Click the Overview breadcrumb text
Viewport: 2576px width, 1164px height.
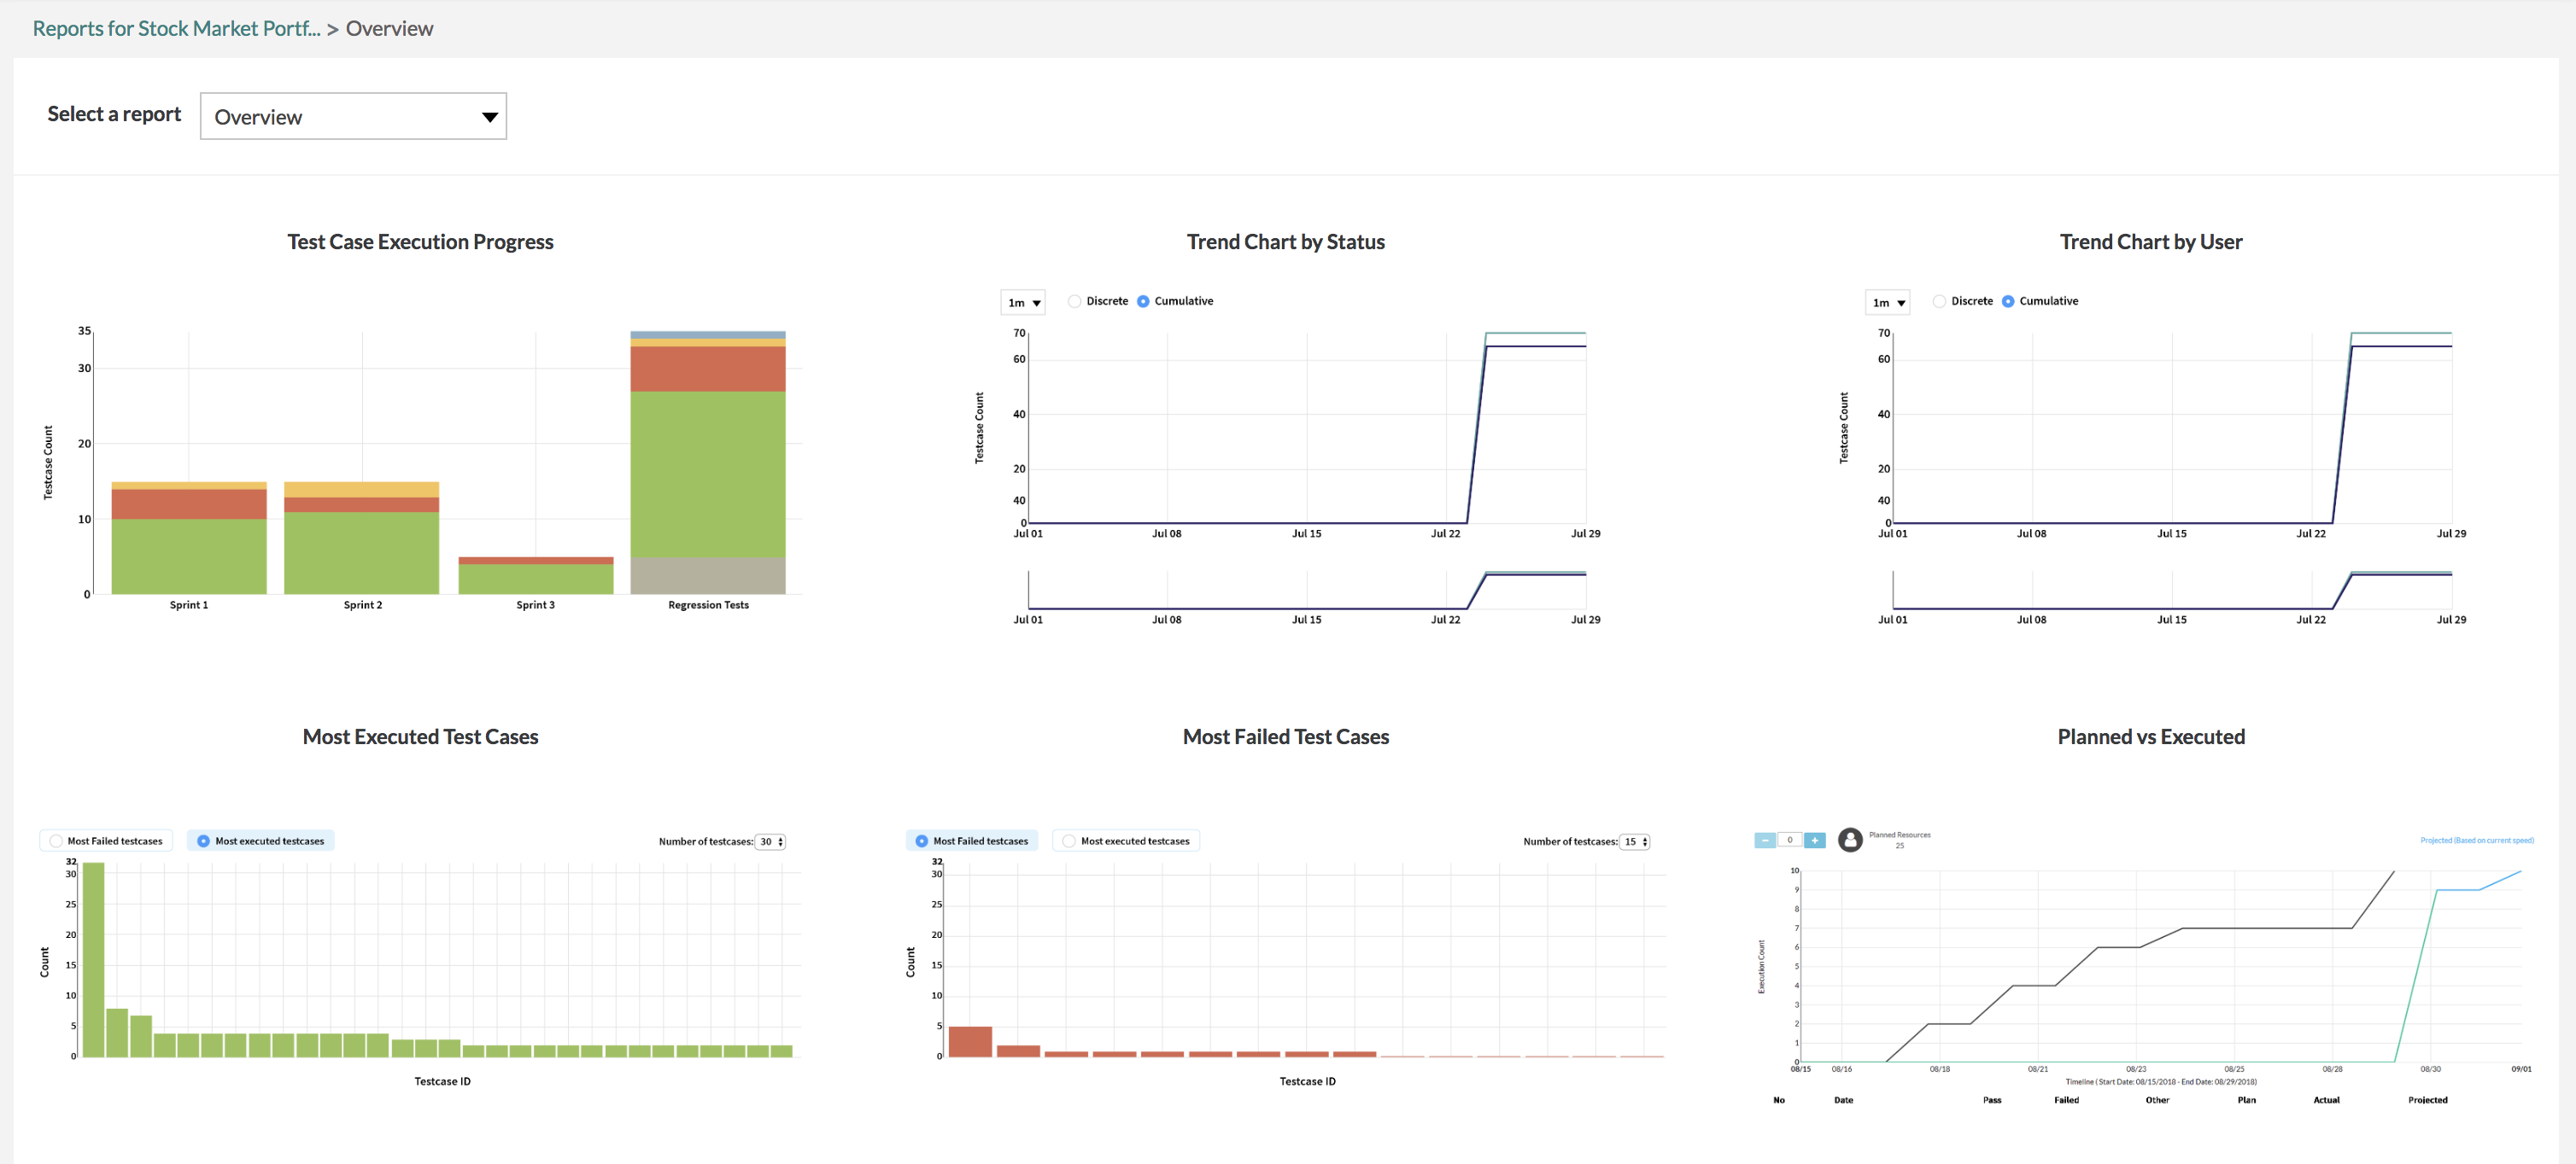(x=389, y=28)
